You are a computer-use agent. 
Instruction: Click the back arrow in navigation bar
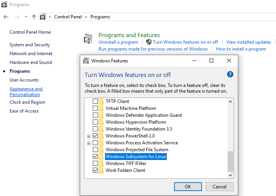pyautogui.click(x=6, y=17)
